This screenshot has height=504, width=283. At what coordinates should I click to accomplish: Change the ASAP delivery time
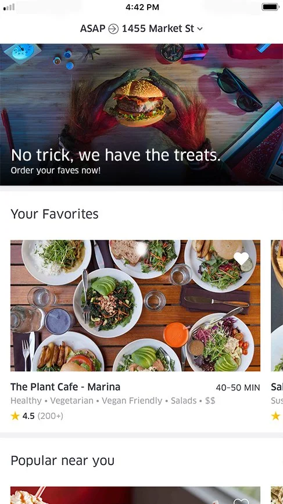[x=93, y=29]
